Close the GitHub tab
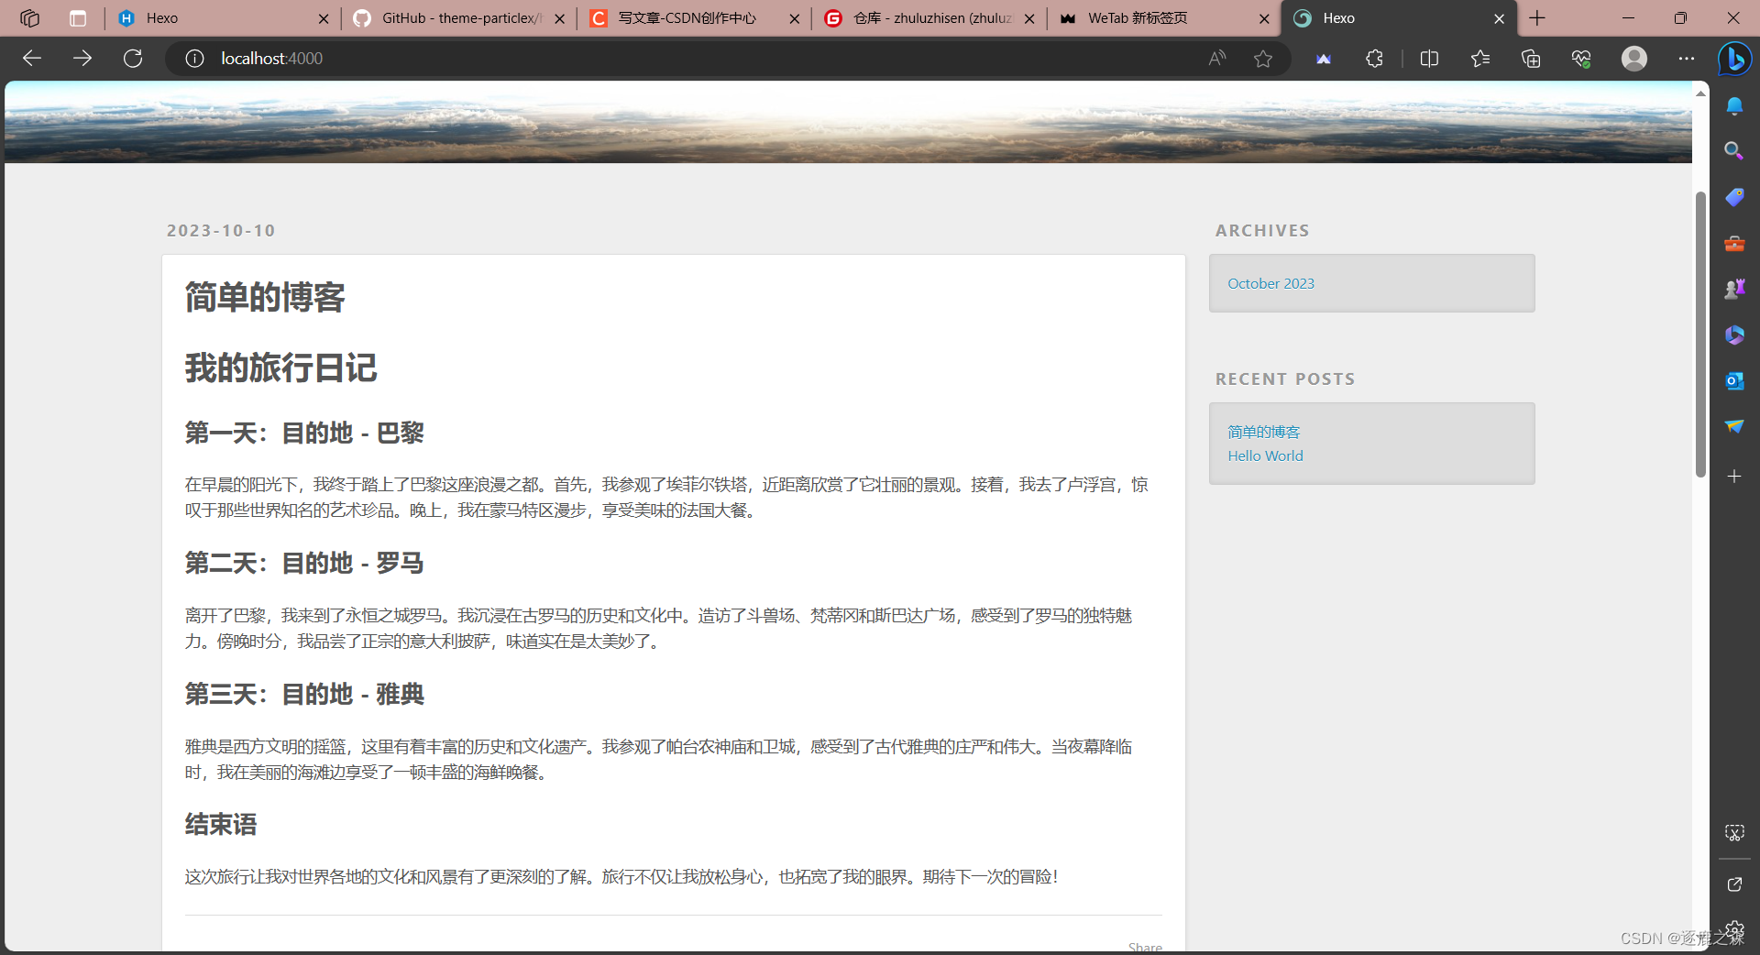Viewport: 1760px width, 955px height. tap(560, 18)
